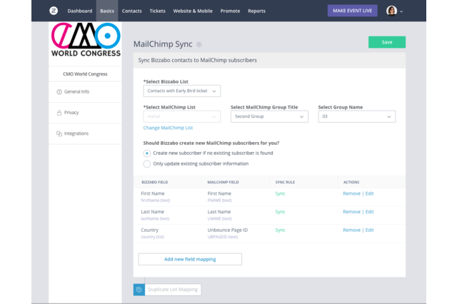Select Only update existing subscriber option
The height and width of the screenshot is (304, 457).
147,163
